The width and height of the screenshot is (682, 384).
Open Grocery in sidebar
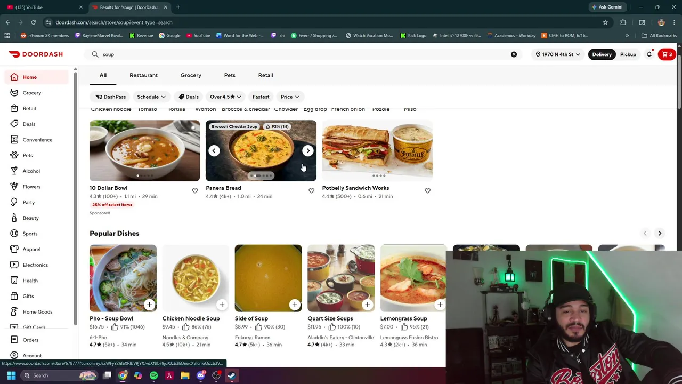[x=37, y=93]
